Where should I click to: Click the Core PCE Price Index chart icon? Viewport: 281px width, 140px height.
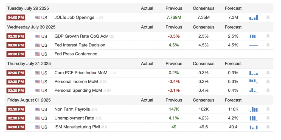254,73
